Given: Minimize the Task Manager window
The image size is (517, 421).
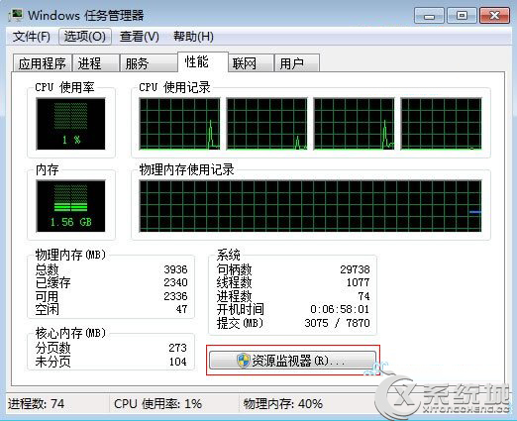Looking at the screenshot, I should pyautogui.click(x=429, y=16).
